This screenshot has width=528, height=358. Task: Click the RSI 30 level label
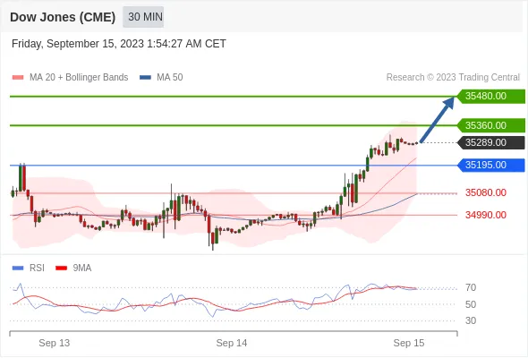click(471, 320)
